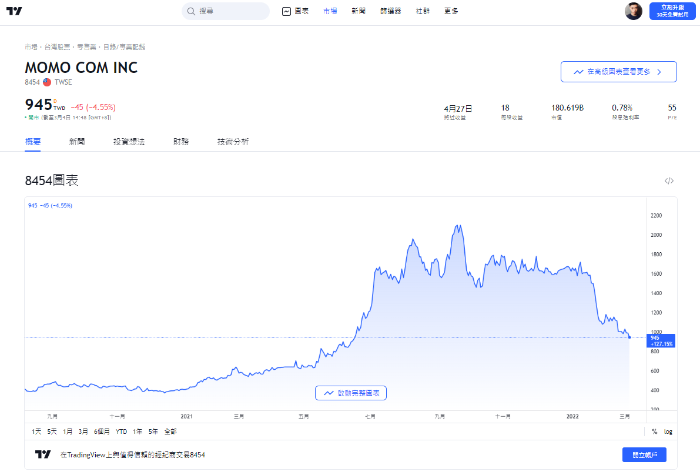The image size is (700, 475).
Task: Select the 投資想法 ideas tab
Action: 129,142
